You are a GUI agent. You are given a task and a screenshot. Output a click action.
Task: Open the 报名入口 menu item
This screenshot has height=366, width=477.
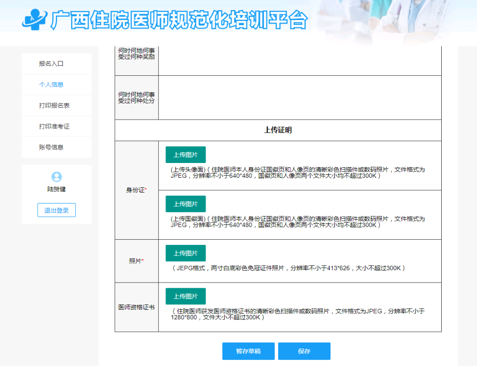click(52, 63)
